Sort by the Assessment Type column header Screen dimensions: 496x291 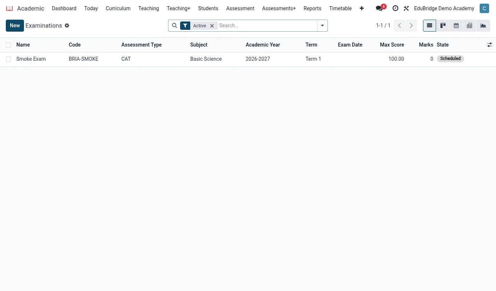[x=142, y=45]
